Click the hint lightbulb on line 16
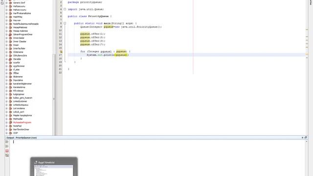The image size is (313, 176). [x=61, y=51]
